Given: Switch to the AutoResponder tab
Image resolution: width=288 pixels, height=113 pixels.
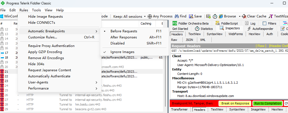Looking at the screenshot, I should coord(260,29).
